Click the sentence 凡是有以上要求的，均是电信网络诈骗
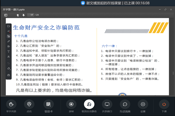The height and width of the screenshot is (116, 175). tap(54, 90)
